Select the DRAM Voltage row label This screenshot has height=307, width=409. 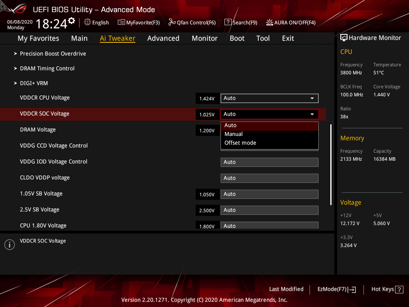(38, 130)
